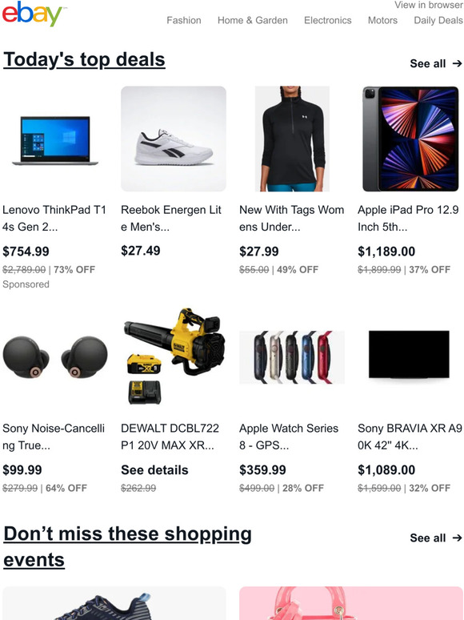Open Apple iPad Pro image
Screen dimensions: 464x620
coord(410,139)
